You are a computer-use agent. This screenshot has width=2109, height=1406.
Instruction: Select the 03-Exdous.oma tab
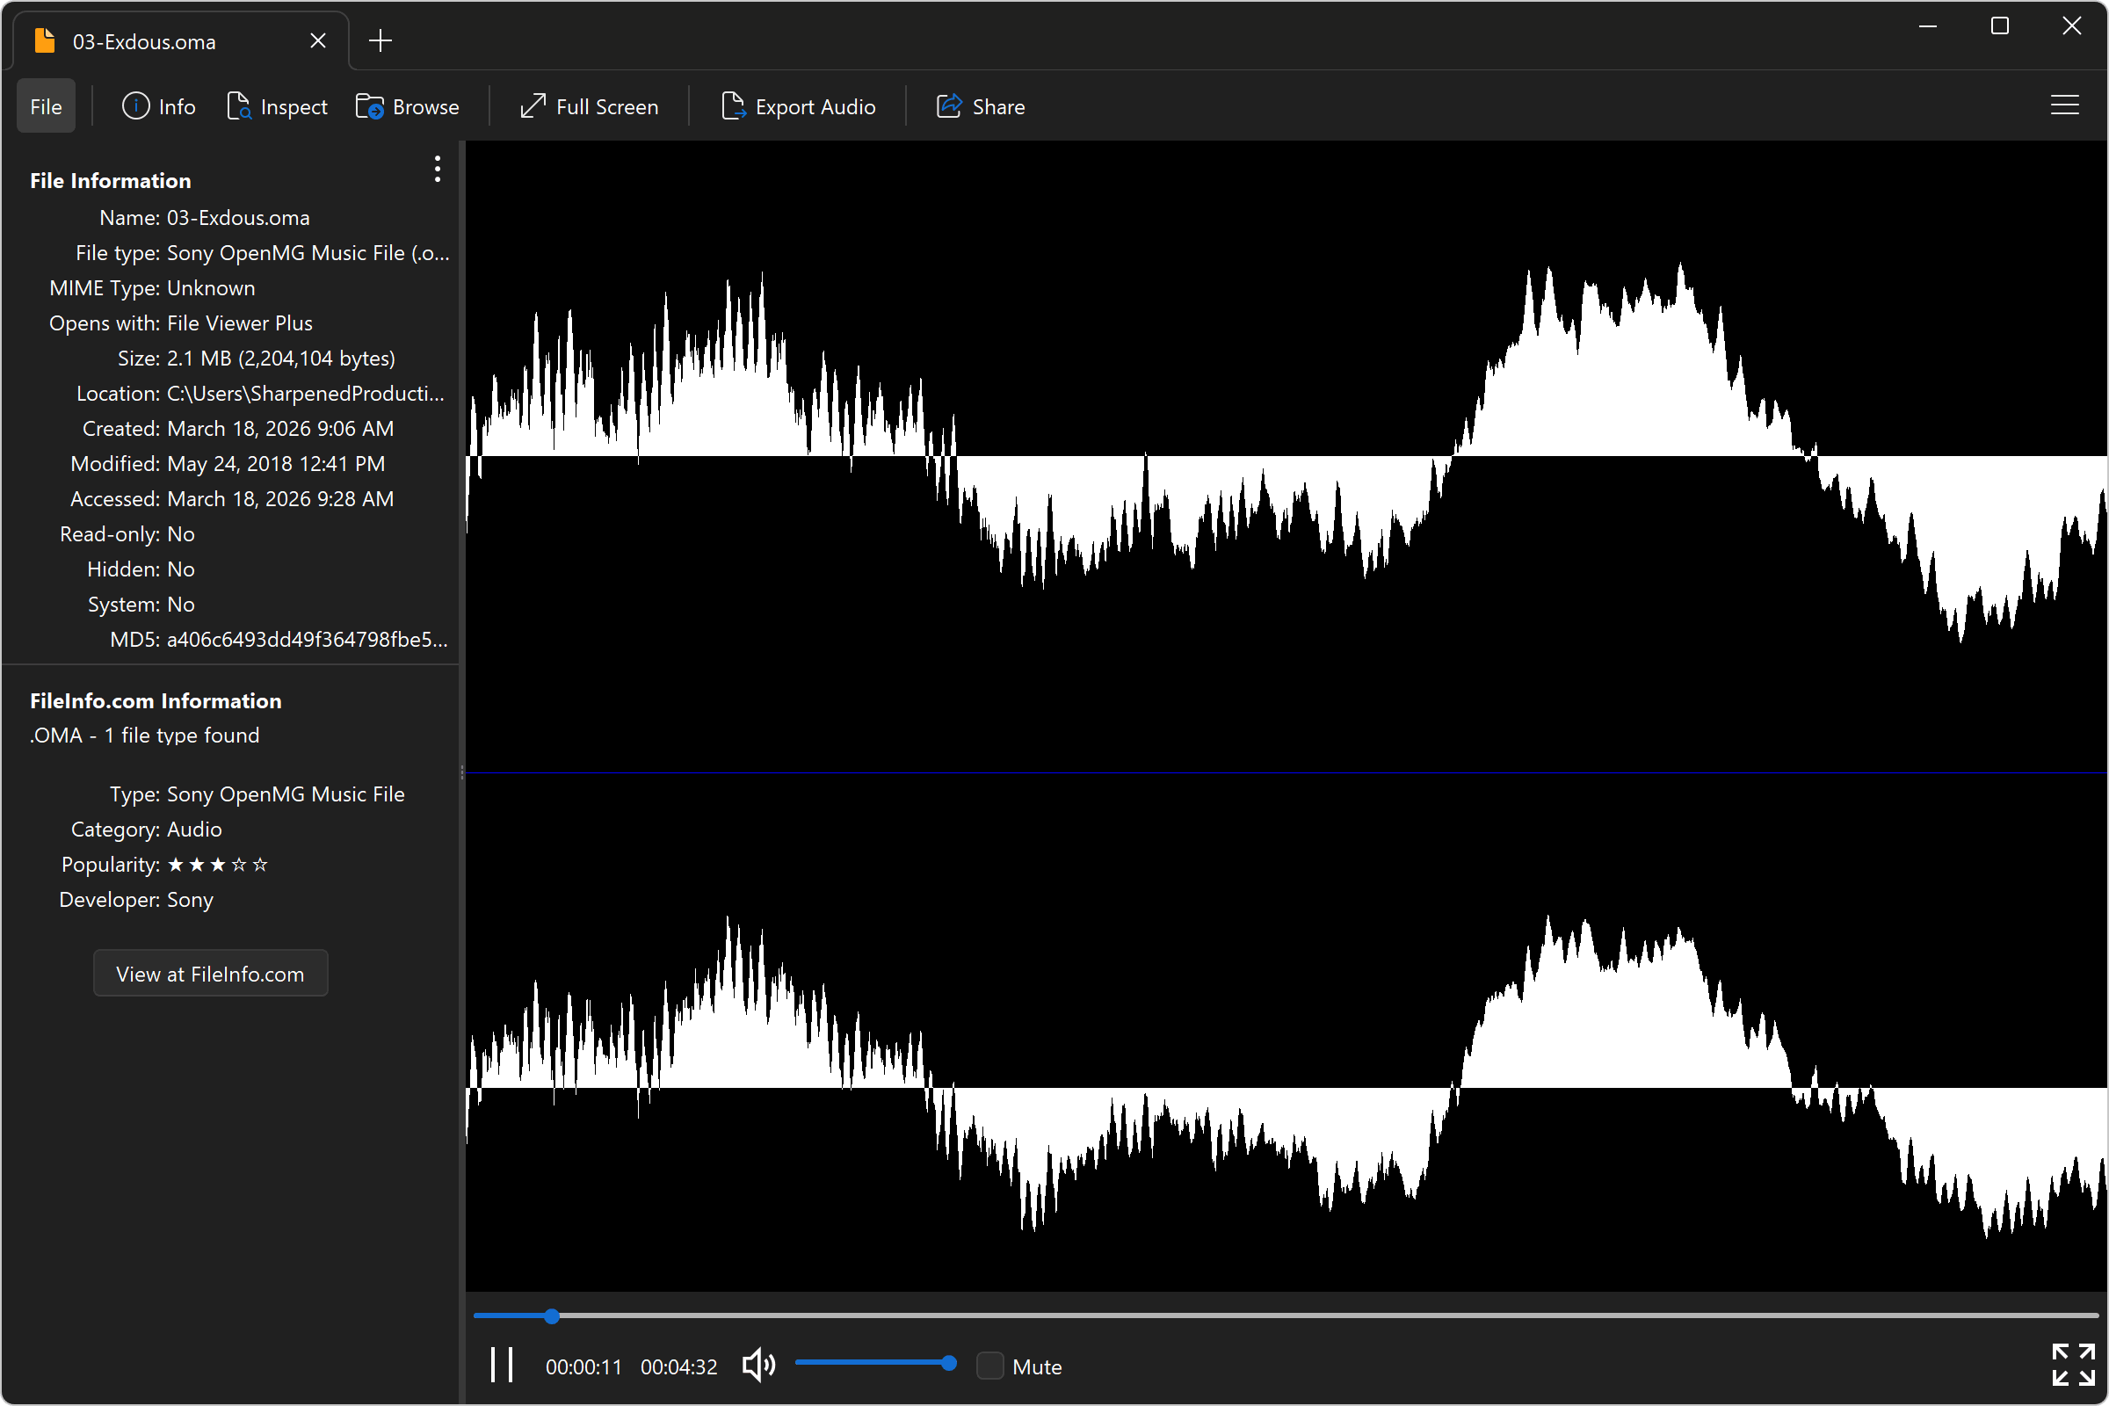point(179,41)
